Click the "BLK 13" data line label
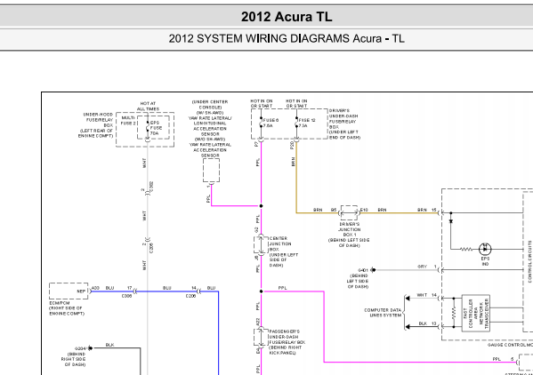 click(428, 323)
